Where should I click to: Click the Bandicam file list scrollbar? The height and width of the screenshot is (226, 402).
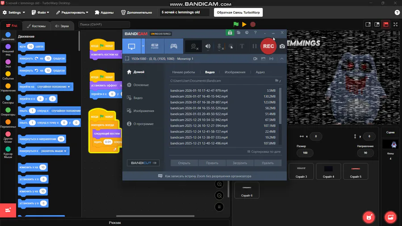[280, 106]
